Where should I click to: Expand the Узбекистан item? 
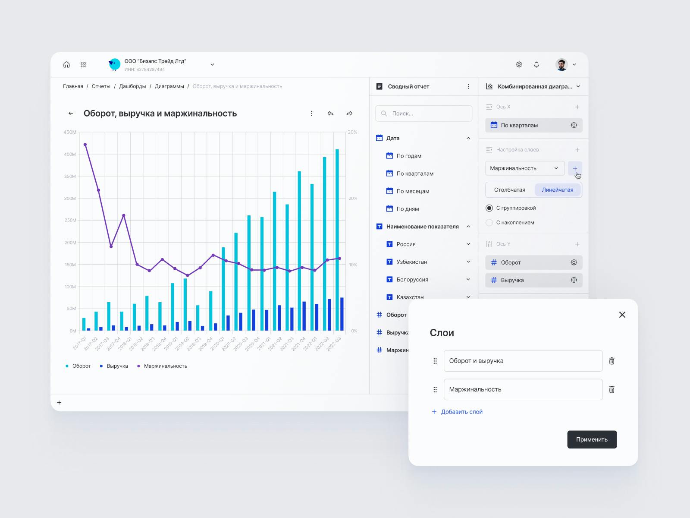468,262
